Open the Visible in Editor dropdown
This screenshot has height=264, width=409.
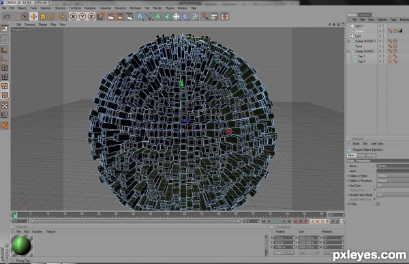pos(393,176)
